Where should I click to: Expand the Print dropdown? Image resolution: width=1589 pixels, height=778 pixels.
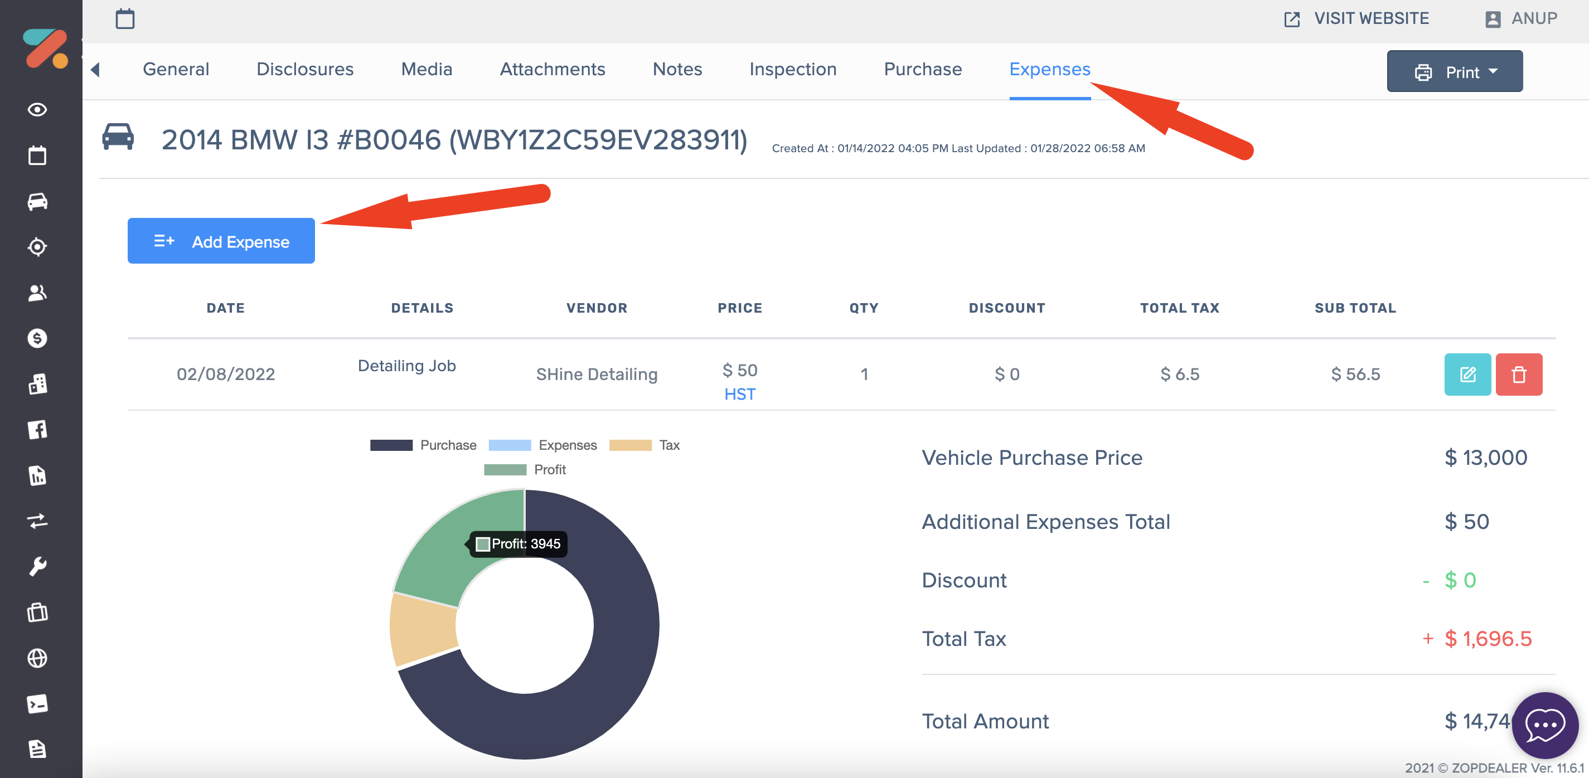(x=1454, y=72)
